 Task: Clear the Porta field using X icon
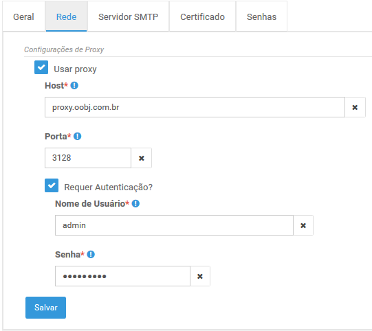point(142,158)
